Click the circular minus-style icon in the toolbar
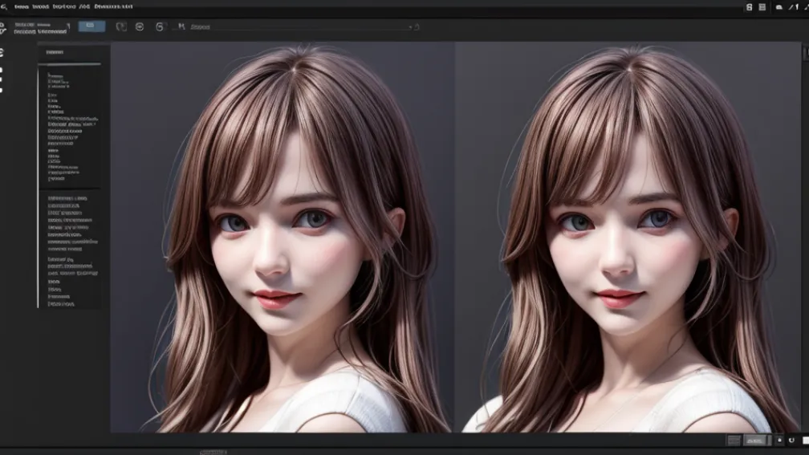The image size is (809, 455). pos(140,26)
